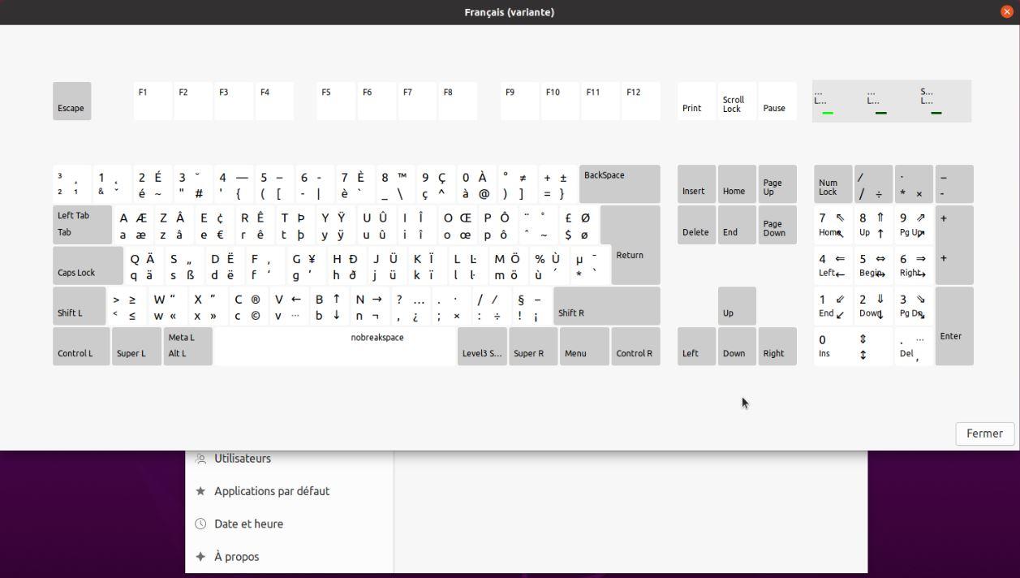1020x578 pixels.
Task: Click the Pause key
Action: point(777,101)
